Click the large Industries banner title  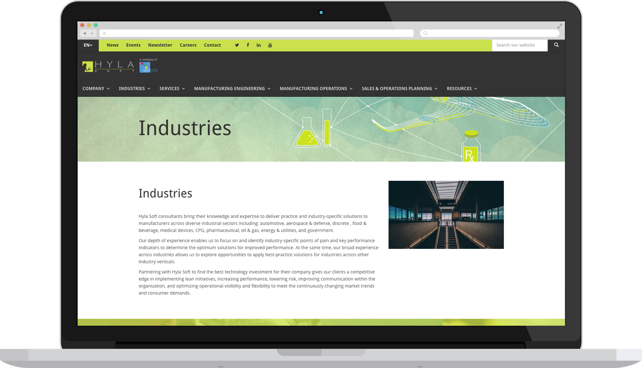coord(185,128)
